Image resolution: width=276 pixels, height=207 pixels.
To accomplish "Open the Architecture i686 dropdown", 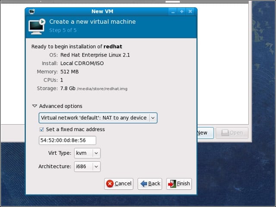I will 87,166.
